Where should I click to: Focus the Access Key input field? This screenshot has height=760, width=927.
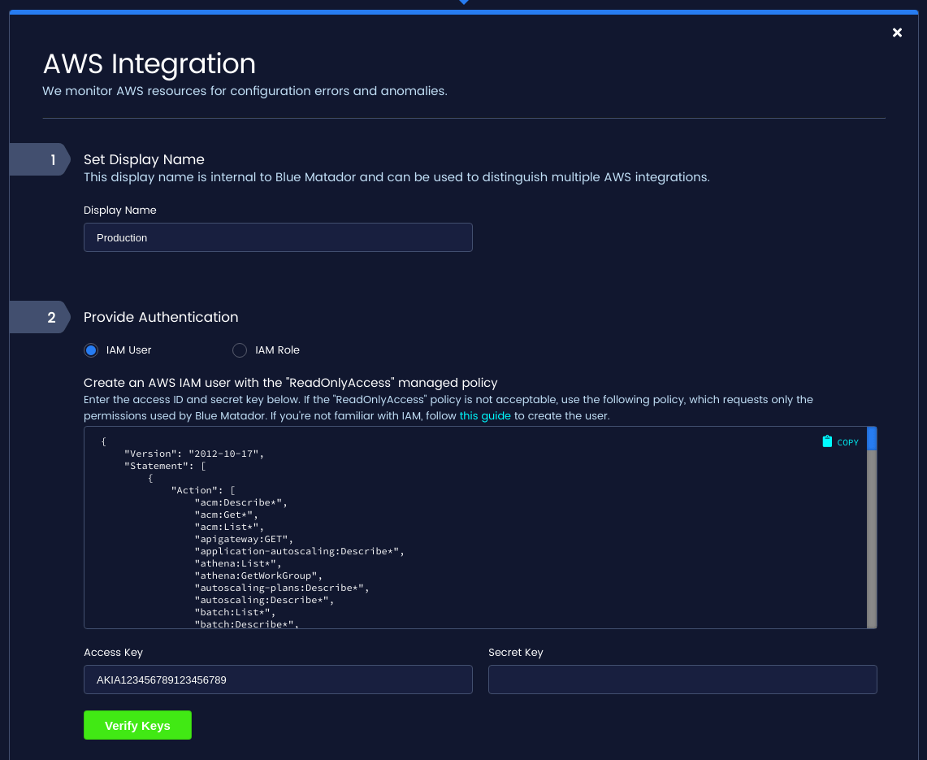click(278, 680)
